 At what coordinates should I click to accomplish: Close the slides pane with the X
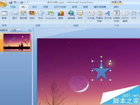(30, 30)
